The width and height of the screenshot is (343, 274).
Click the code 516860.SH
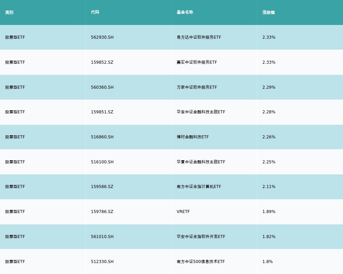[x=102, y=137]
